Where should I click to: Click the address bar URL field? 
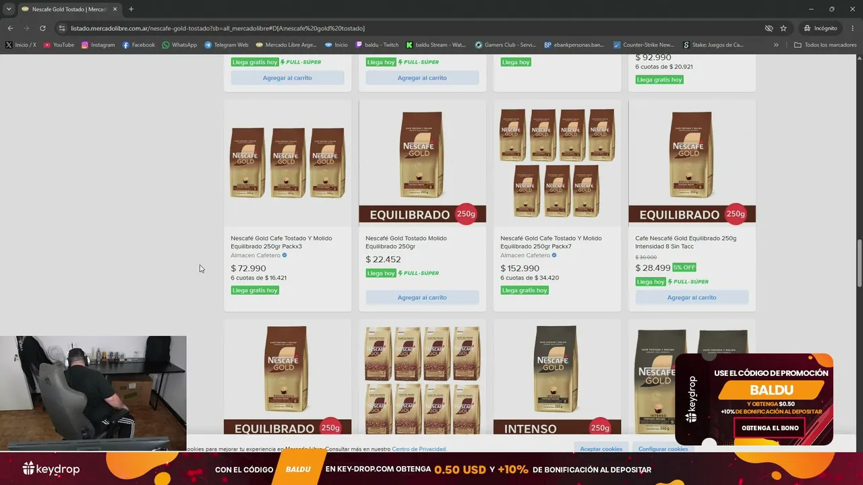[x=405, y=28]
